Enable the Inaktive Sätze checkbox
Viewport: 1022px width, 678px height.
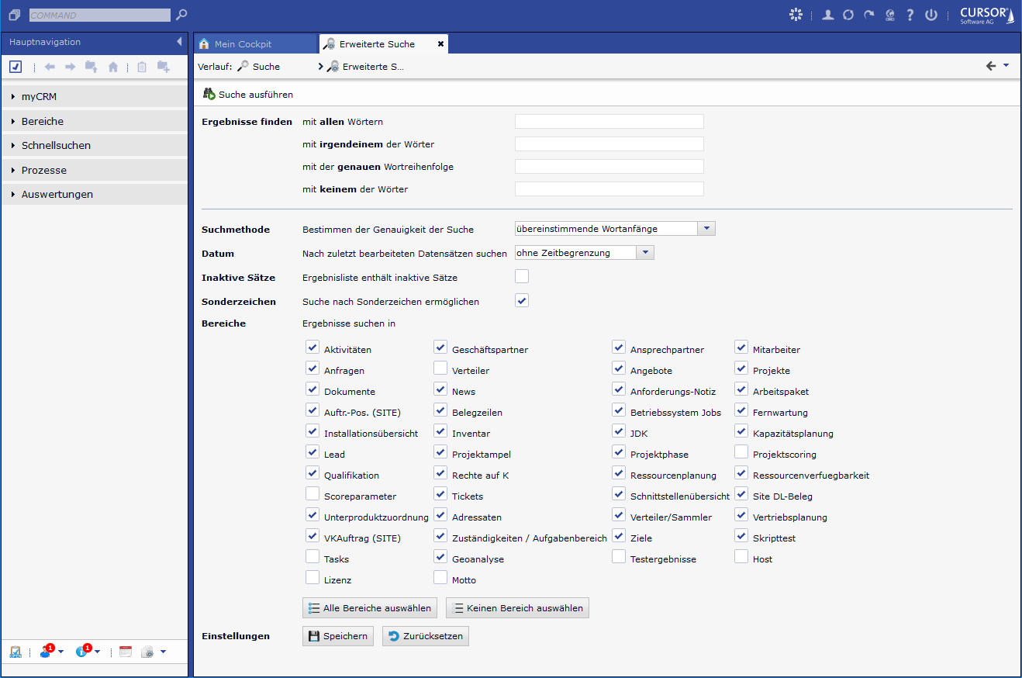pos(522,276)
